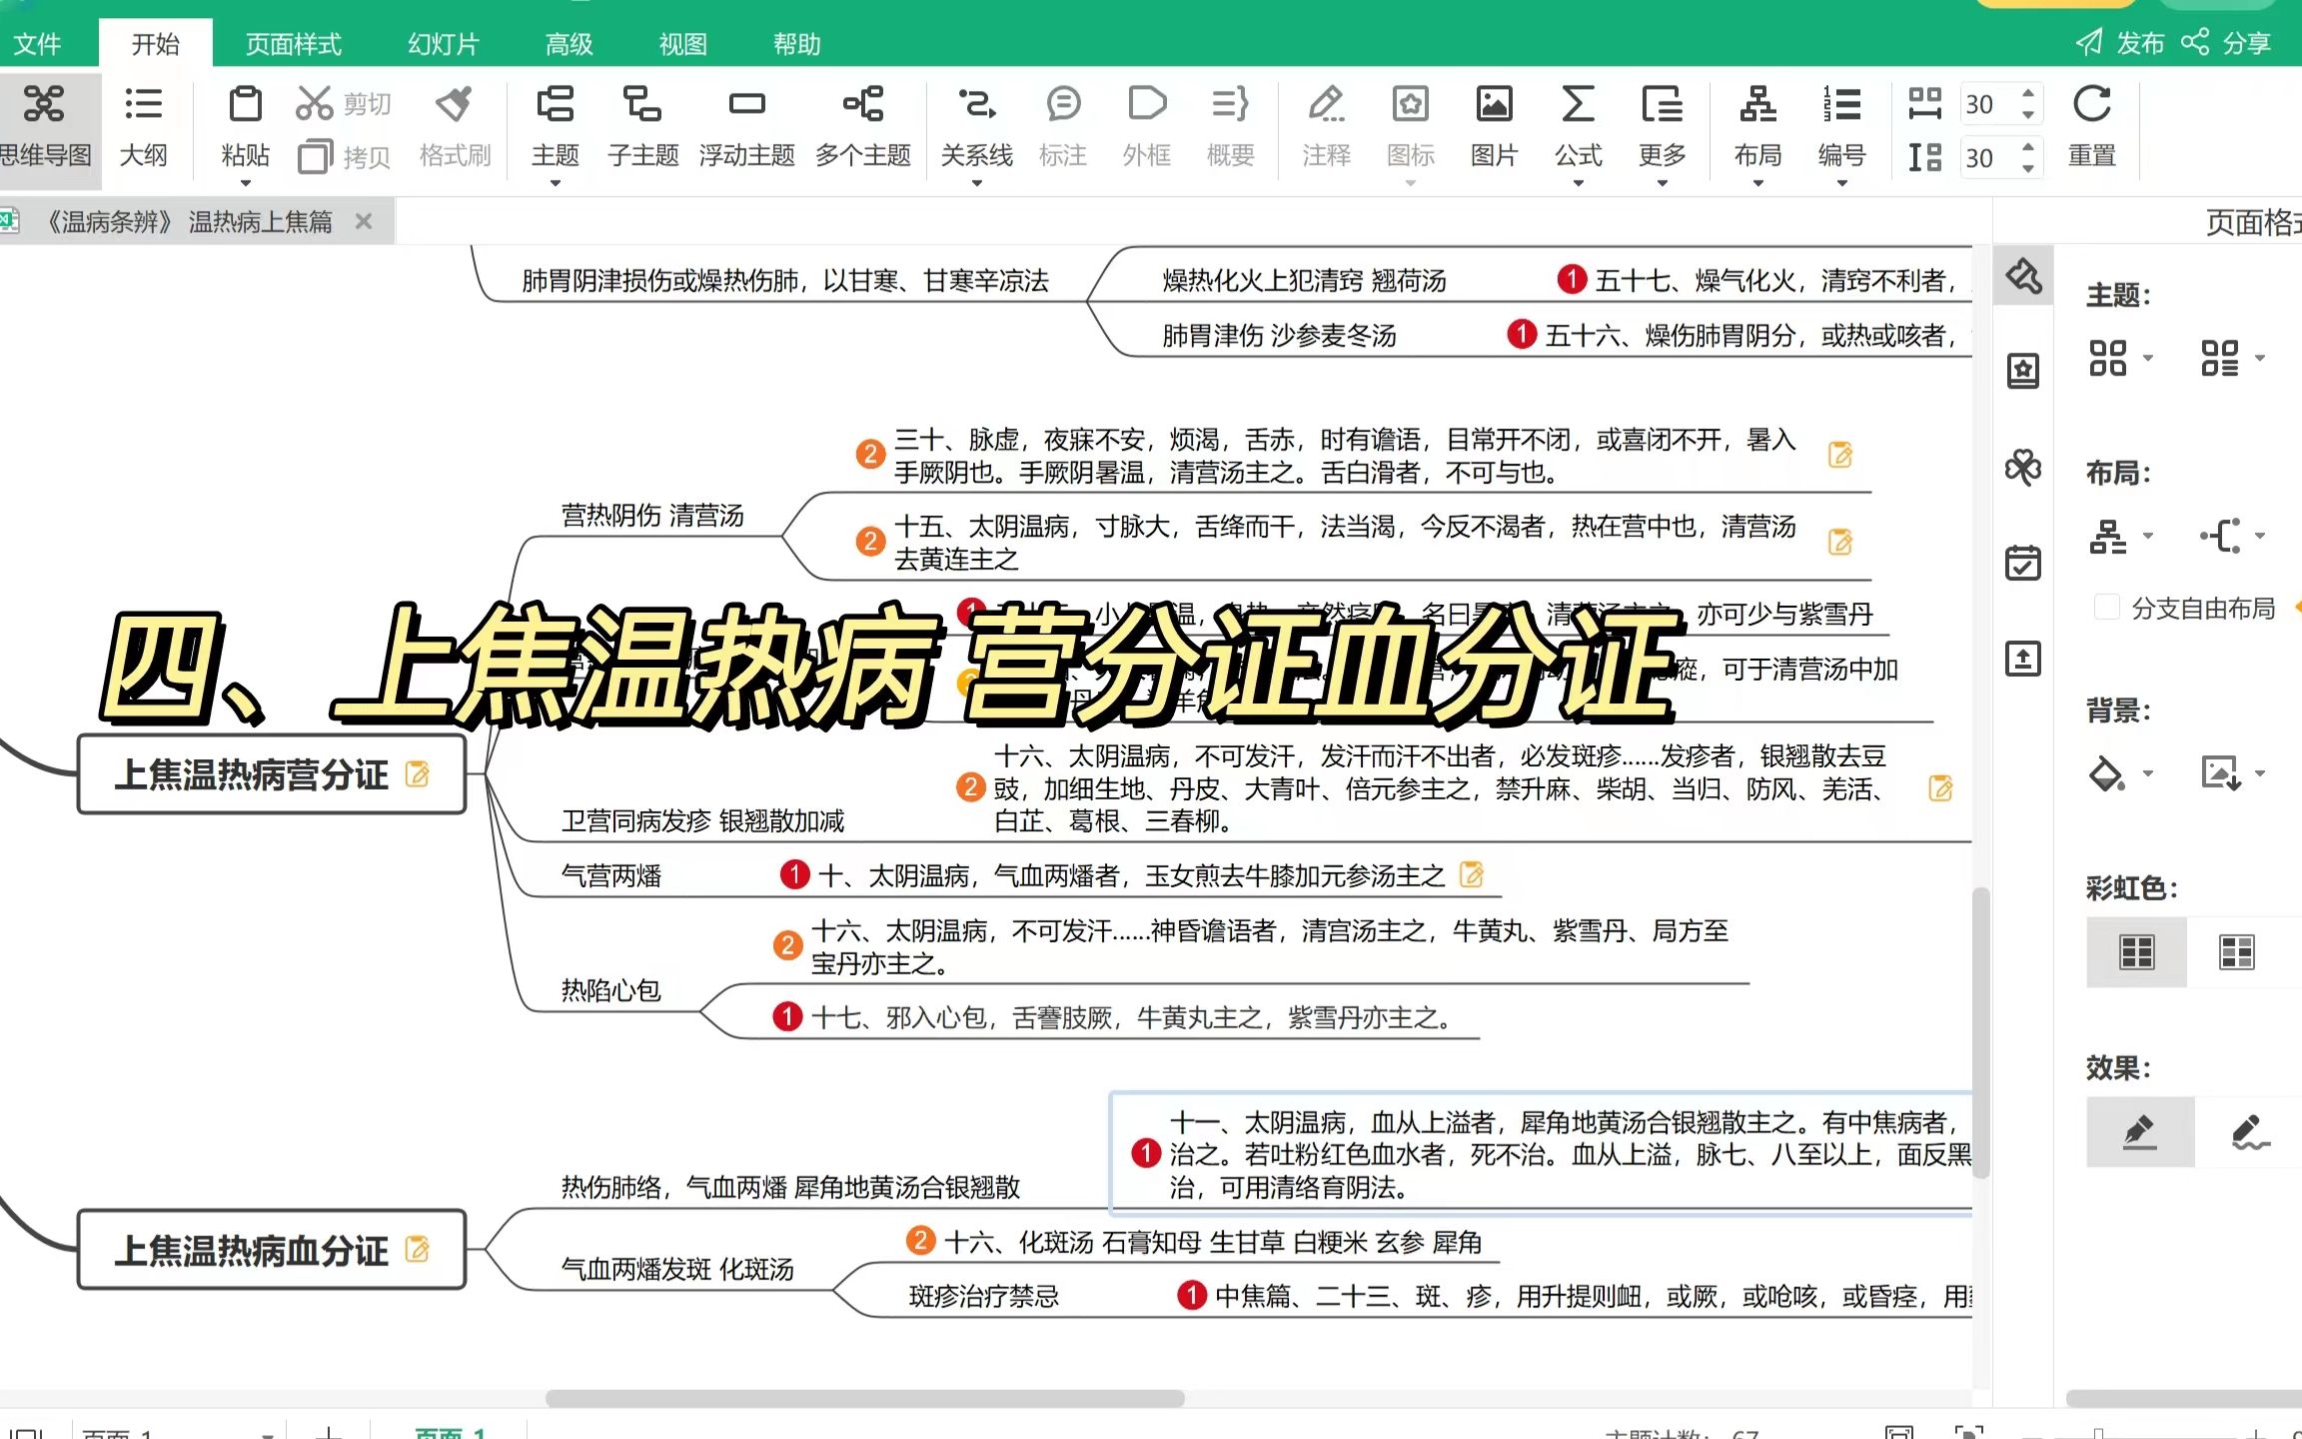Viewport: 2302px width, 1439px height.
Task: Open the clipart clover sidebar panel
Action: (x=2023, y=467)
